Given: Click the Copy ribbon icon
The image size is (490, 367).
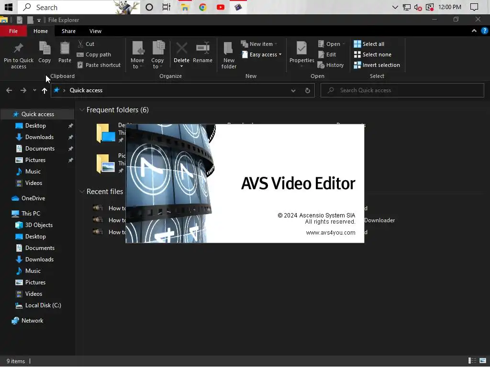Looking at the screenshot, I should coord(45,48).
